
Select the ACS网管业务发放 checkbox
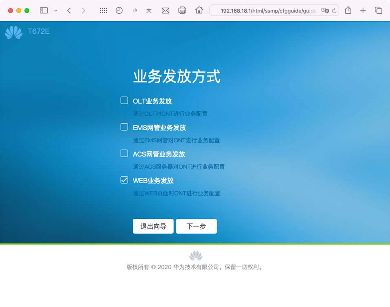coord(124,153)
